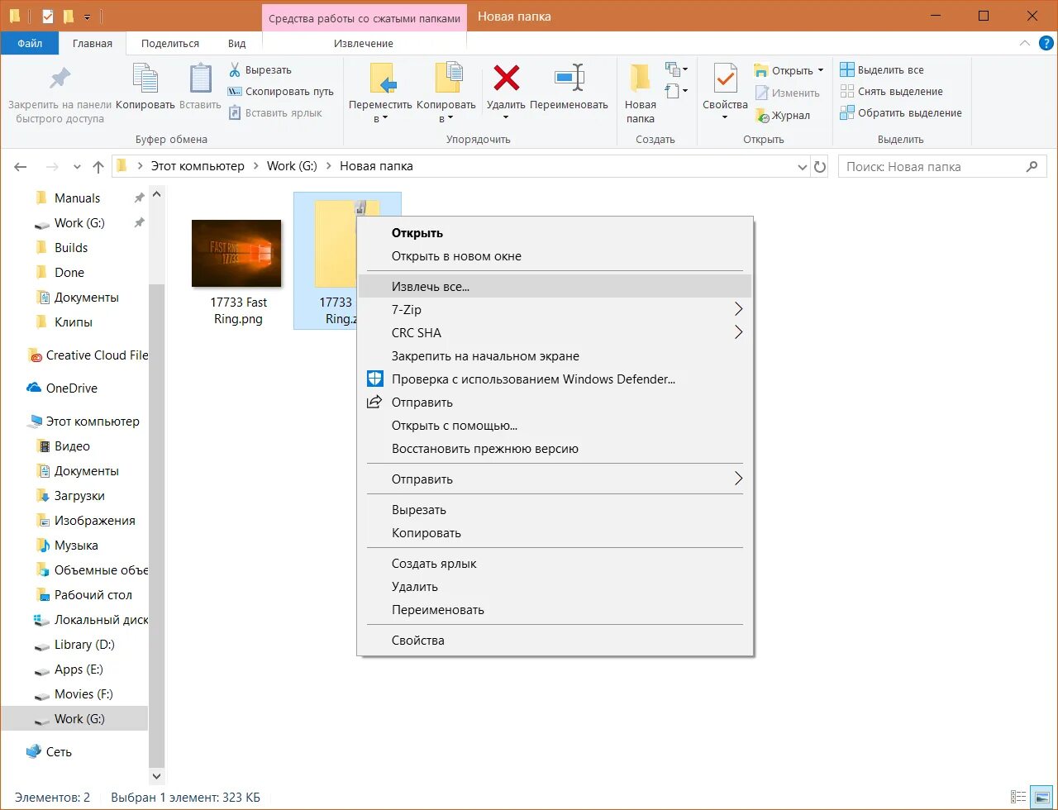Click Вставить ярлык in ribbon

coord(275,113)
